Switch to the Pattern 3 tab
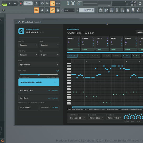This screenshot has width=143, height=143. pyautogui.click(x=95, y=56)
